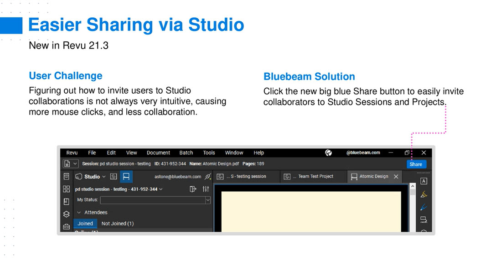Open the Window menu

tap(234, 153)
